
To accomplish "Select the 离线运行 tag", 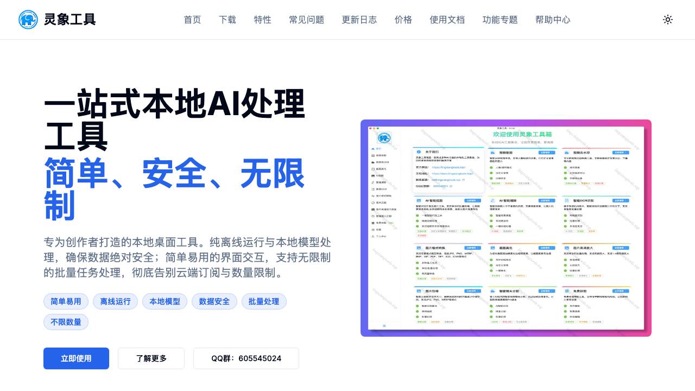I will 115,301.
